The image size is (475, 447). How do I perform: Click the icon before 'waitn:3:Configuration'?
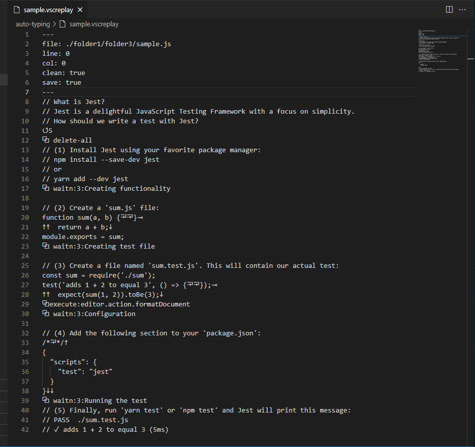coord(46,313)
